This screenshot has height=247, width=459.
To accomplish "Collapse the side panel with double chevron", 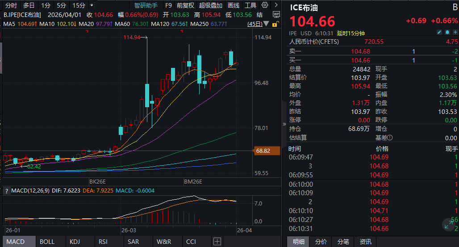I will (x=284, y=124).
